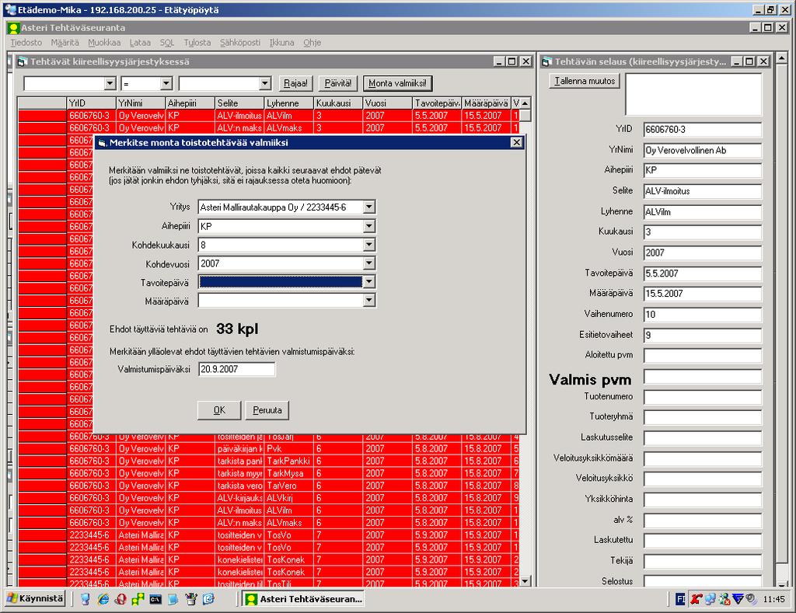Expand the Aihepiiri dropdown showing KP
Image resolution: width=796 pixels, height=613 pixels.
click(369, 226)
